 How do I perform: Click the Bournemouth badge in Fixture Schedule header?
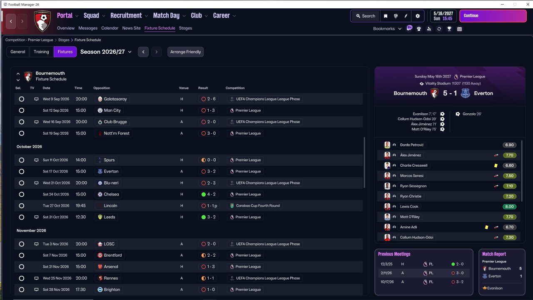tap(28, 76)
